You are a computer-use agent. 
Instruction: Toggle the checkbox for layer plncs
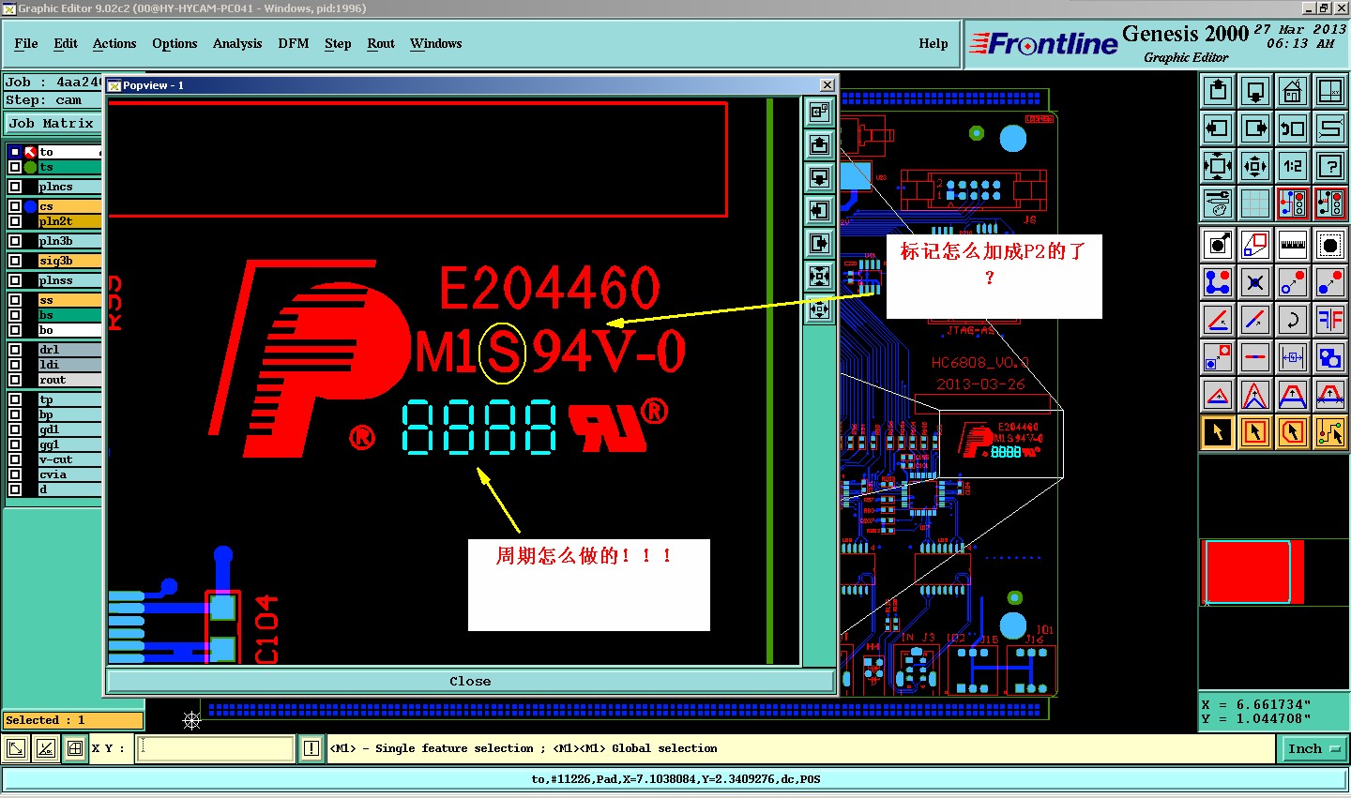15,187
